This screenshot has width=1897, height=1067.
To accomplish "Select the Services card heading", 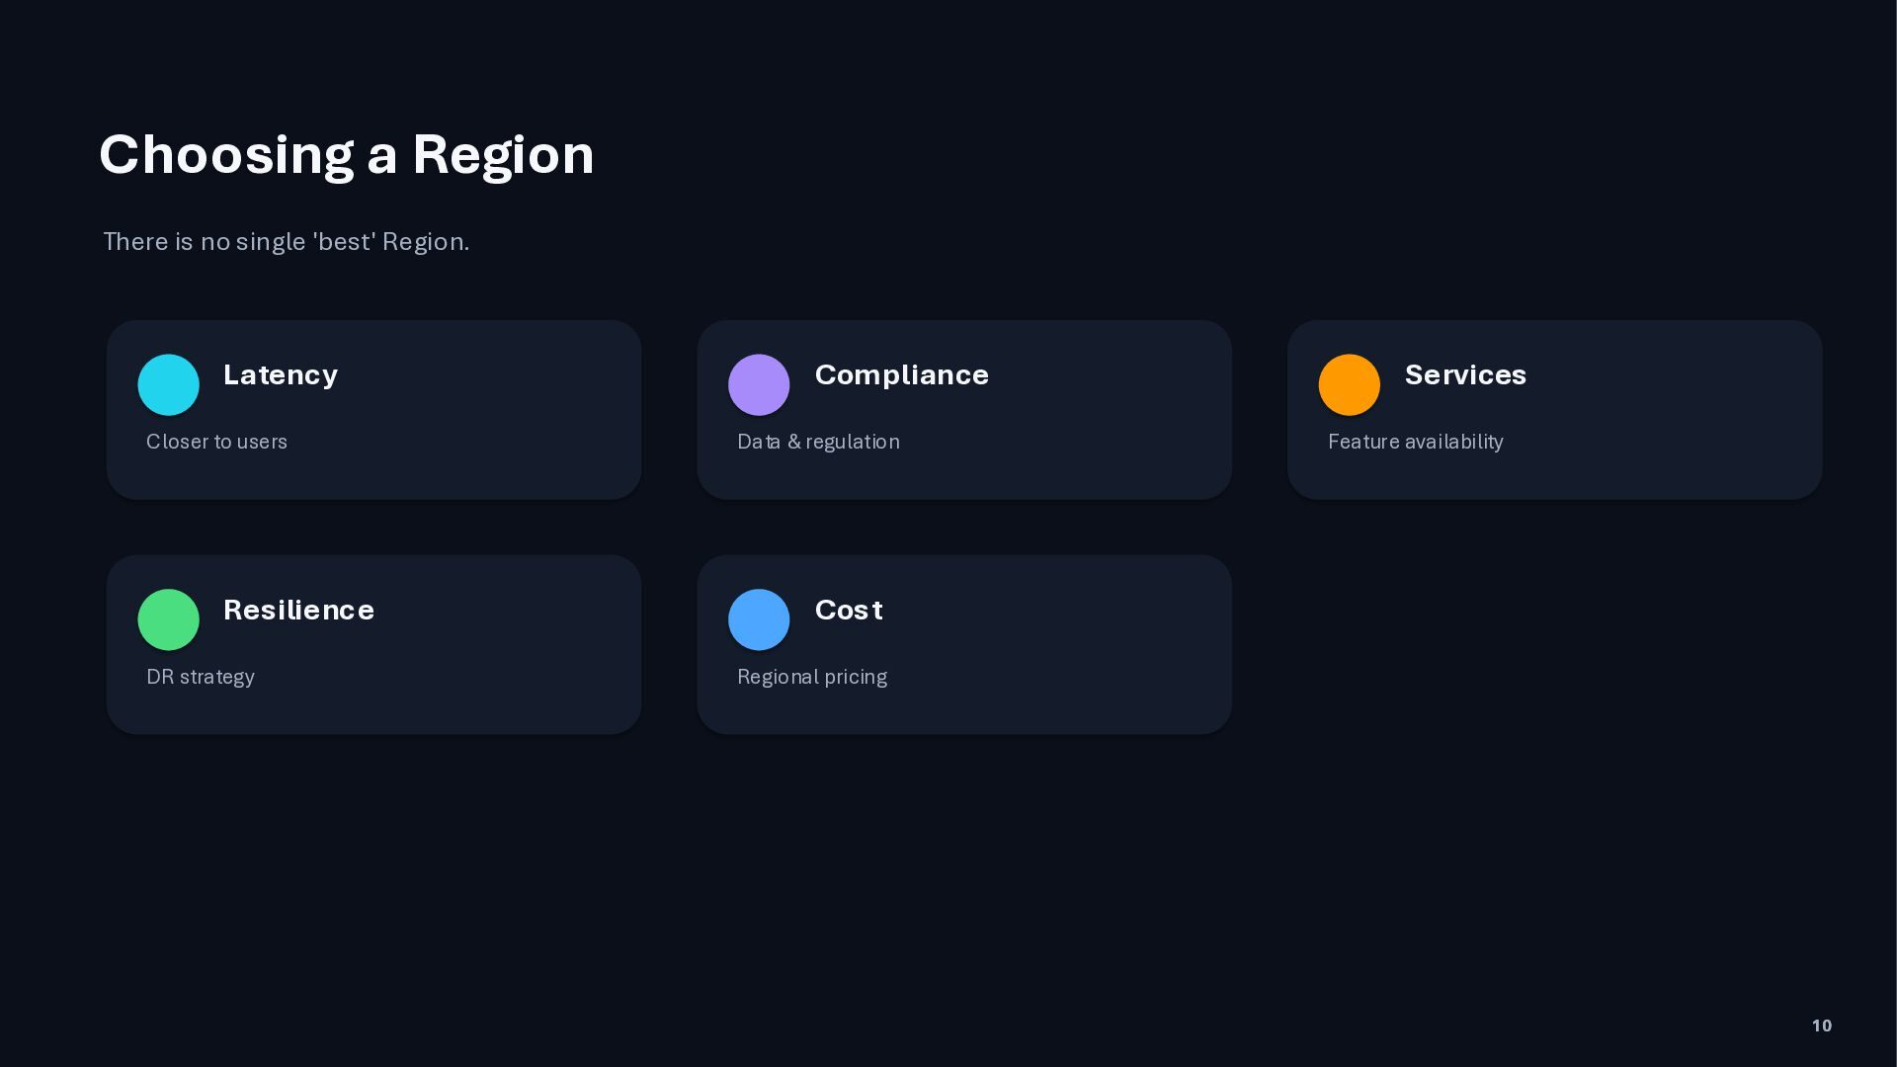I will click(1465, 375).
